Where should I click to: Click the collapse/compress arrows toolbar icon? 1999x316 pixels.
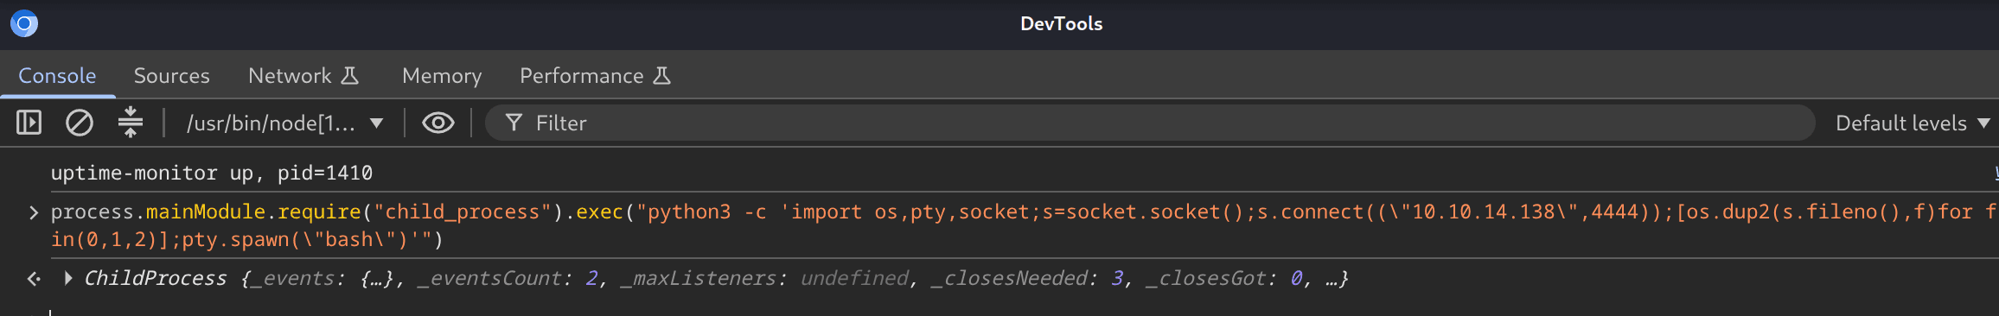click(x=131, y=123)
